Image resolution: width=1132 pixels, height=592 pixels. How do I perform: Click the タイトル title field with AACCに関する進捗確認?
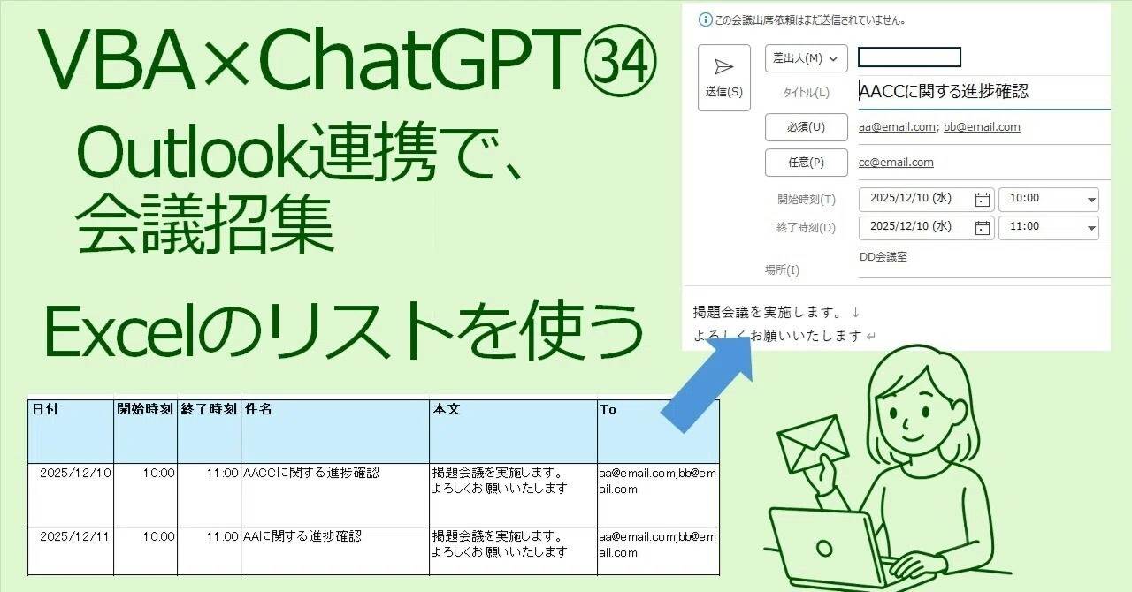(x=984, y=92)
